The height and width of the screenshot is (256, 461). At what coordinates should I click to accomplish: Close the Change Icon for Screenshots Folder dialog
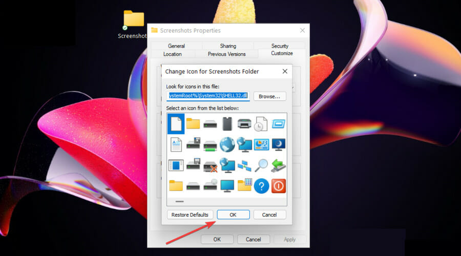coord(285,71)
